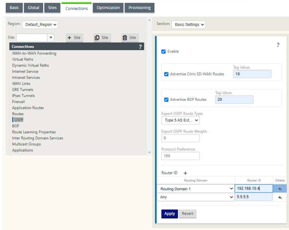Select IPsec Tunnels in Connections list

23,96
